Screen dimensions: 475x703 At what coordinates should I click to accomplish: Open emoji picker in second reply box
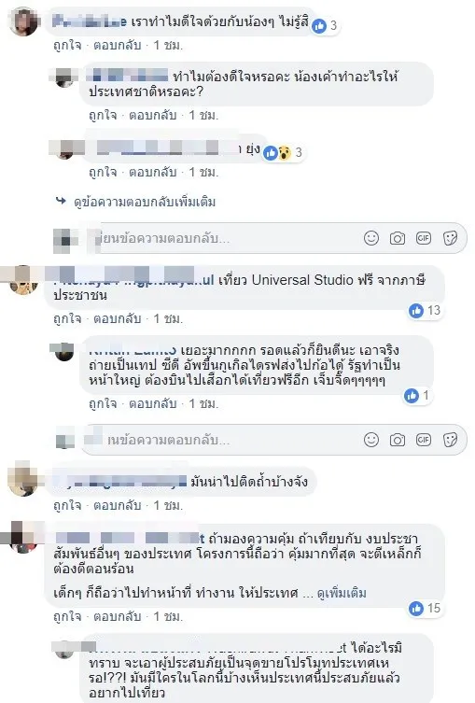(371, 440)
